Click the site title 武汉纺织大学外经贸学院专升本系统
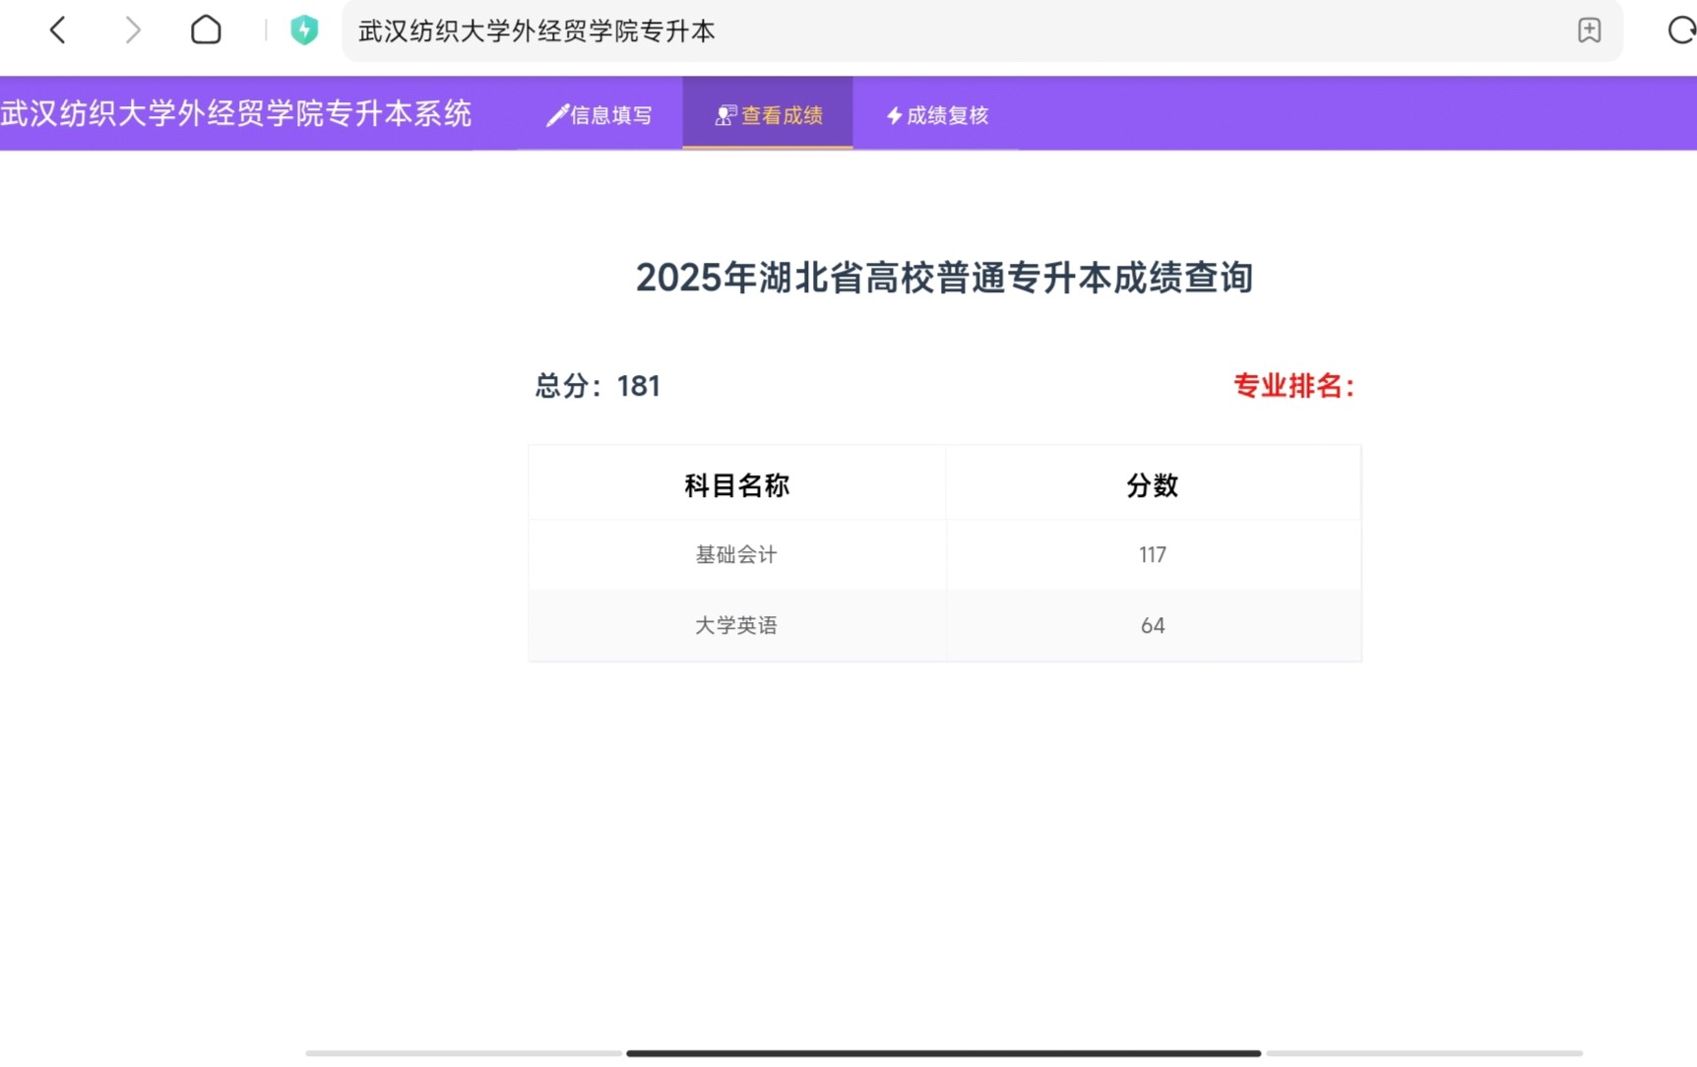1697x1067 pixels. (x=236, y=113)
